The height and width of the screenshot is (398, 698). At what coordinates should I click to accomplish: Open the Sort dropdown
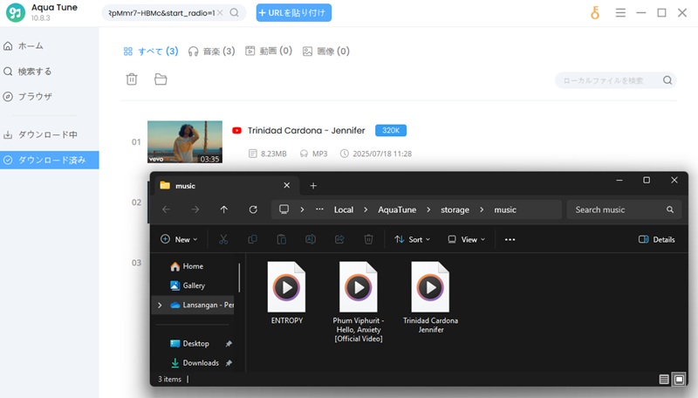[412, 239]
